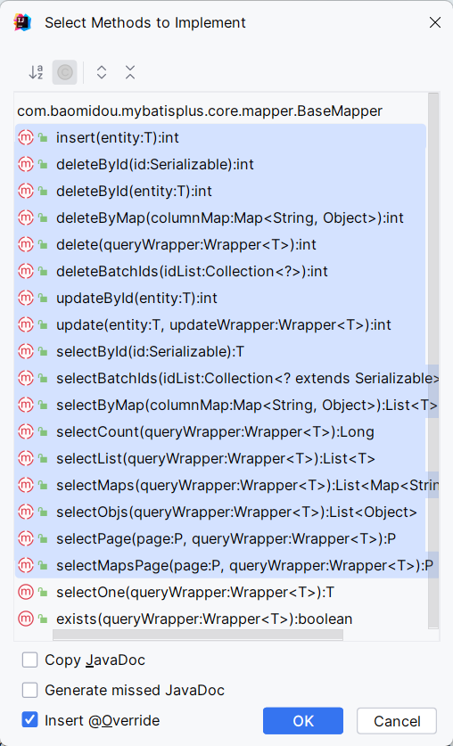Select exists(queryWrapper:Wrapper<T>):boolean text
This screenshot has width=453, height=746.
pyautogui.click(x=204, y=619)
